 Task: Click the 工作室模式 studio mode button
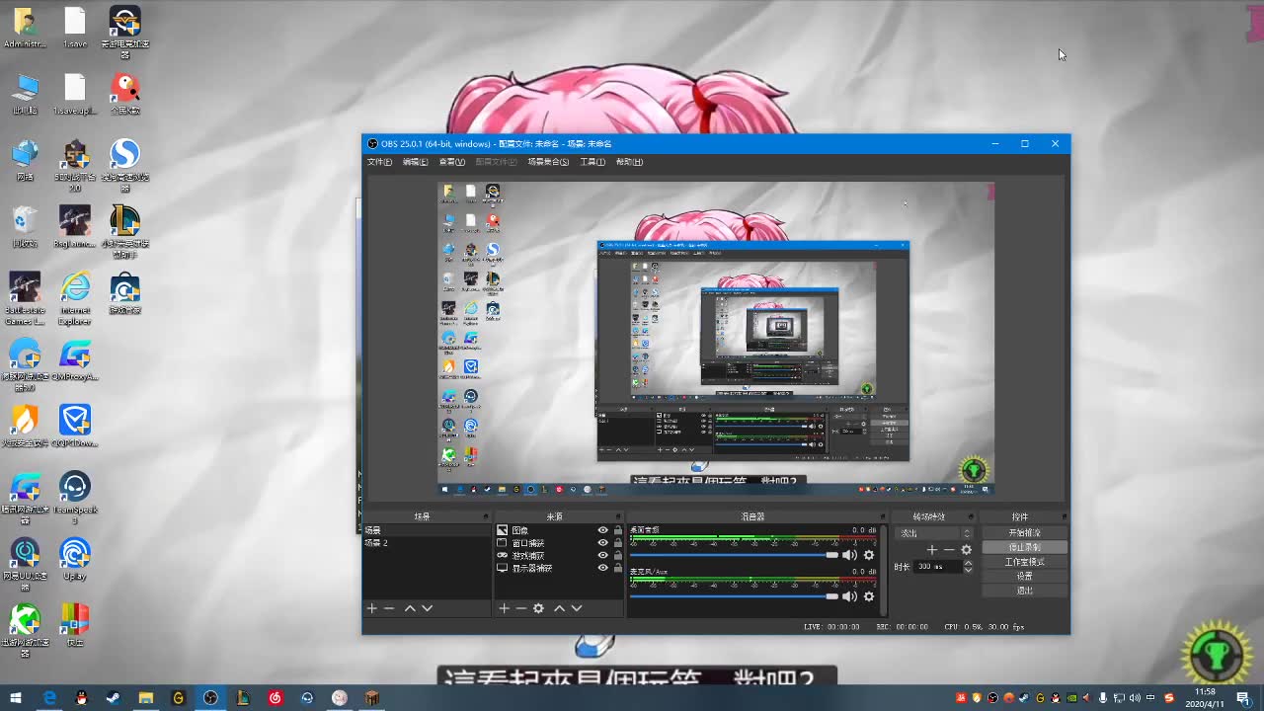(1024, 562)
